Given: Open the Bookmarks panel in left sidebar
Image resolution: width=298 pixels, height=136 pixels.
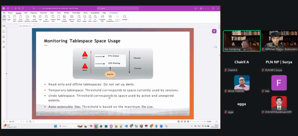Looking at the screenshot, I should (x=4, y=31).
